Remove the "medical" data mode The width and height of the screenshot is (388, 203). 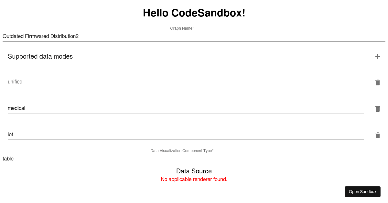(x=377, y=109)
